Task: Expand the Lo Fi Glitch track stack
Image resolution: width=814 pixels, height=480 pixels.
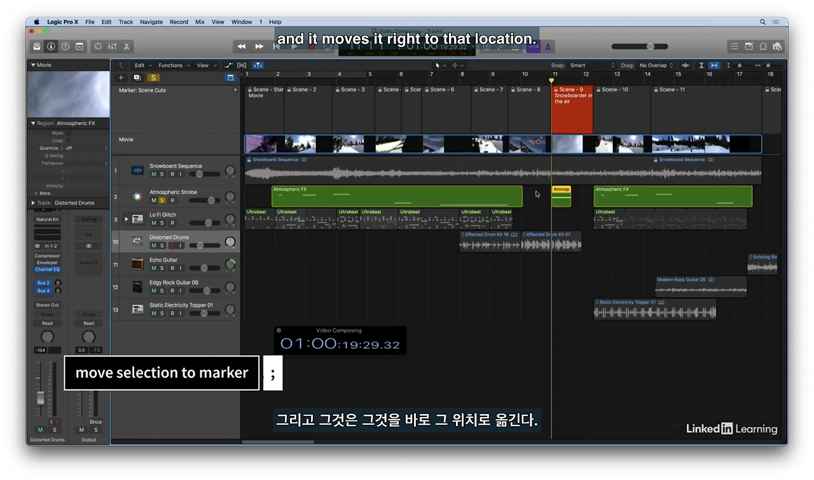Action: click(126, 219)
